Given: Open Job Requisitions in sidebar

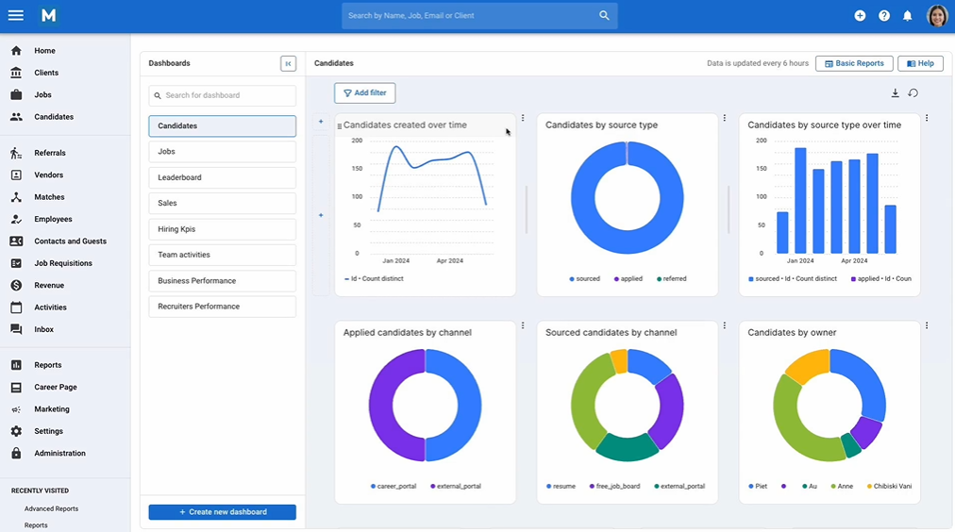Looking at the screenshot, I should point(62,263).
